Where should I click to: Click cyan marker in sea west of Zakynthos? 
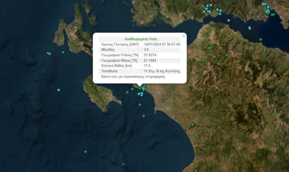coord(59,90)
